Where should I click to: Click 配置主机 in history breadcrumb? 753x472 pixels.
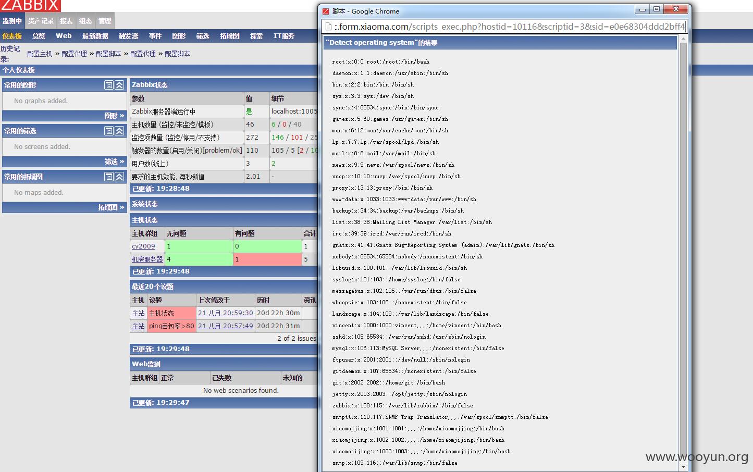40,54
